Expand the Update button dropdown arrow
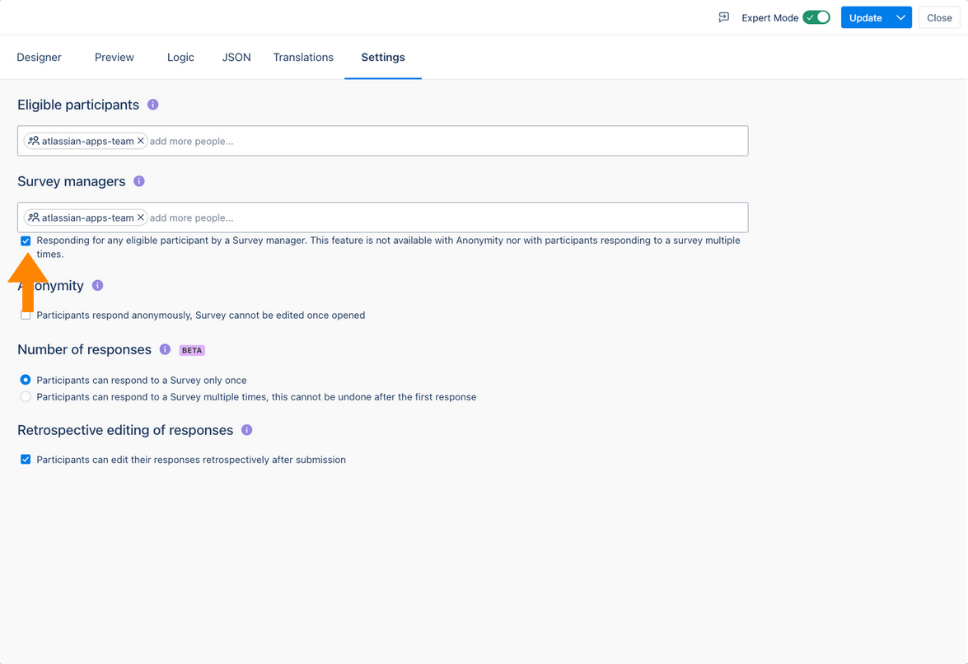968x664 pixels. pyautogui.click(x=900, y=17)
